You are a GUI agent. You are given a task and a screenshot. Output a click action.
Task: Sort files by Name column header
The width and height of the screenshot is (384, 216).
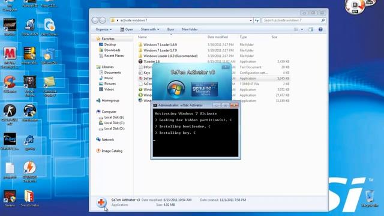[142, 37]
